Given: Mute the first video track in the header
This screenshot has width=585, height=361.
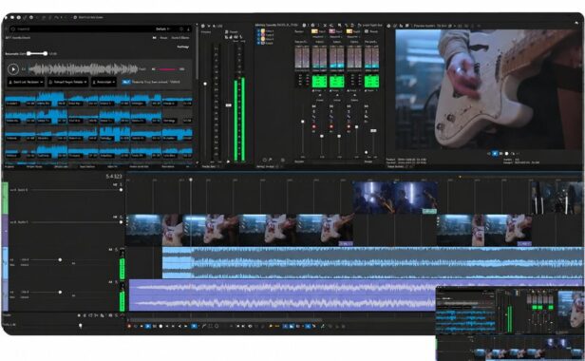Looking at the screenshot, I should pyautogui.click(x=115, y=185).
